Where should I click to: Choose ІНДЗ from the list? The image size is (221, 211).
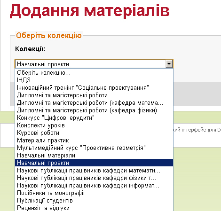(94, 80)
